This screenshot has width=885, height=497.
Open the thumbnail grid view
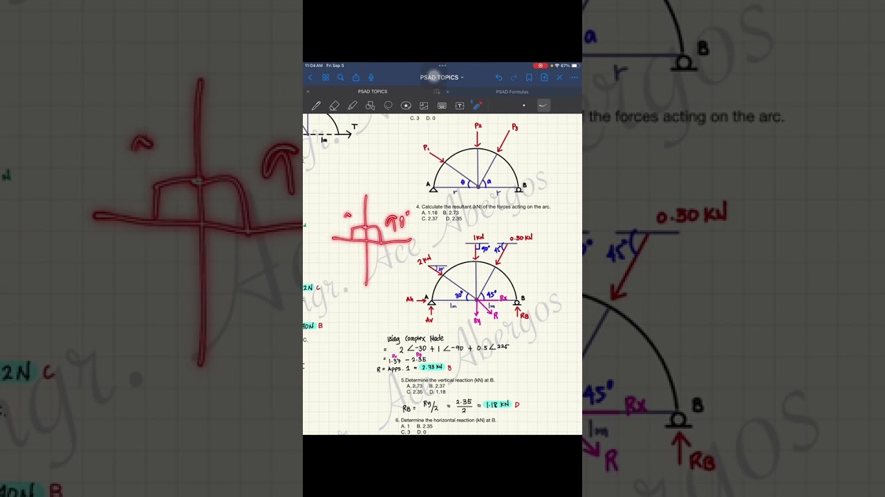tap(325, 77)
